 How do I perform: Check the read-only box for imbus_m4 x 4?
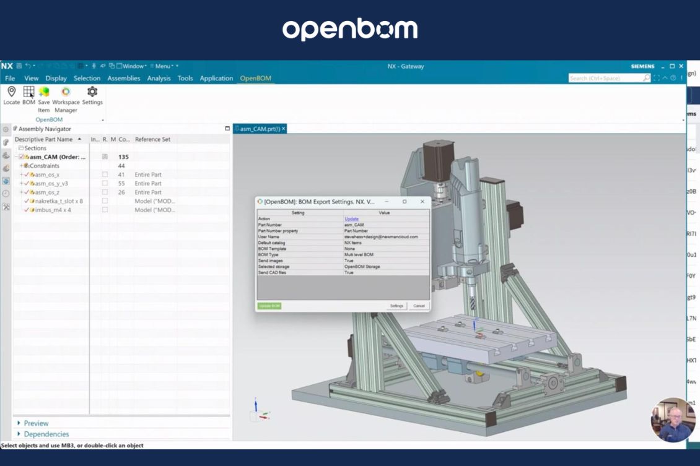click(105, 210)
